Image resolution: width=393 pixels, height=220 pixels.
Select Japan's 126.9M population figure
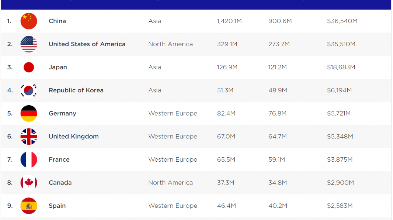coord(227,67)
